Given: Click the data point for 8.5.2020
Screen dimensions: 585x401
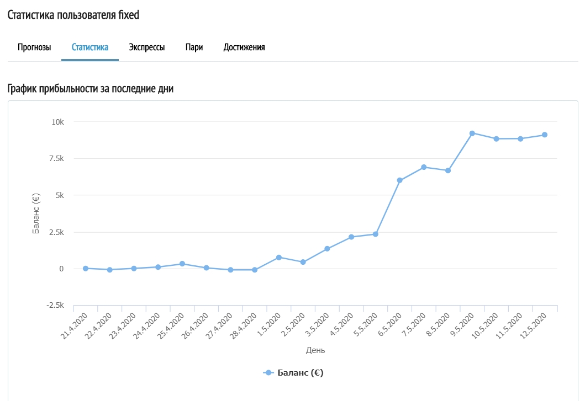Looking at the screenshot, I should pyautogui.click(x=448, y=170).
